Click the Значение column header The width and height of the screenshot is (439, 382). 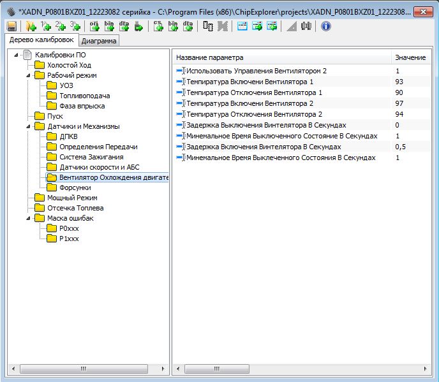(x=410, y=57)
